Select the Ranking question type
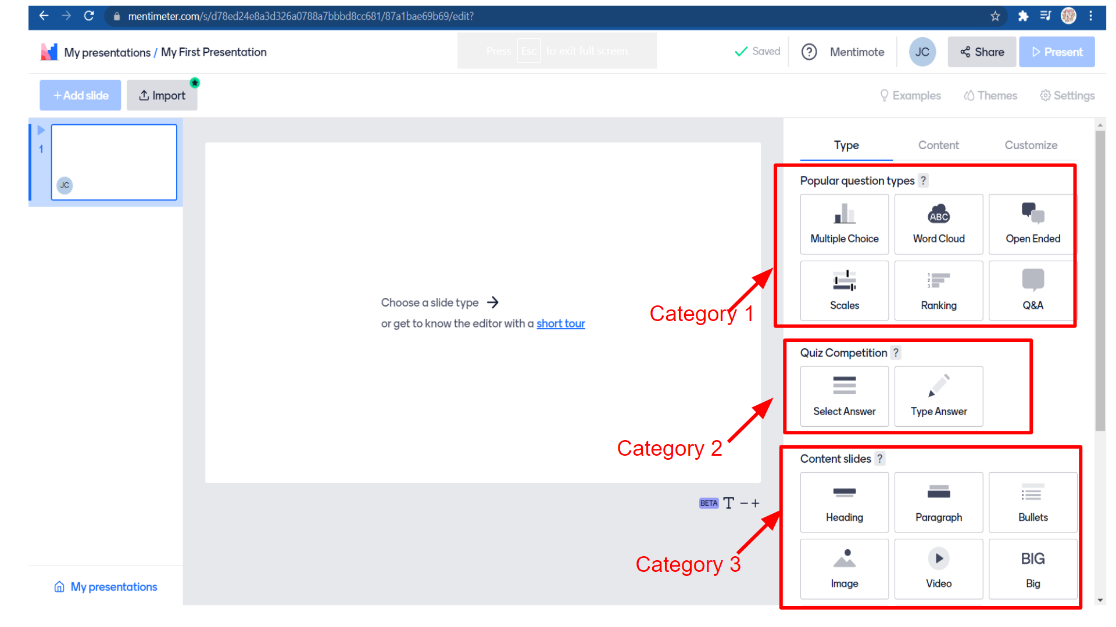Viewport: 1116px width, 627px height. click(939, 291)
